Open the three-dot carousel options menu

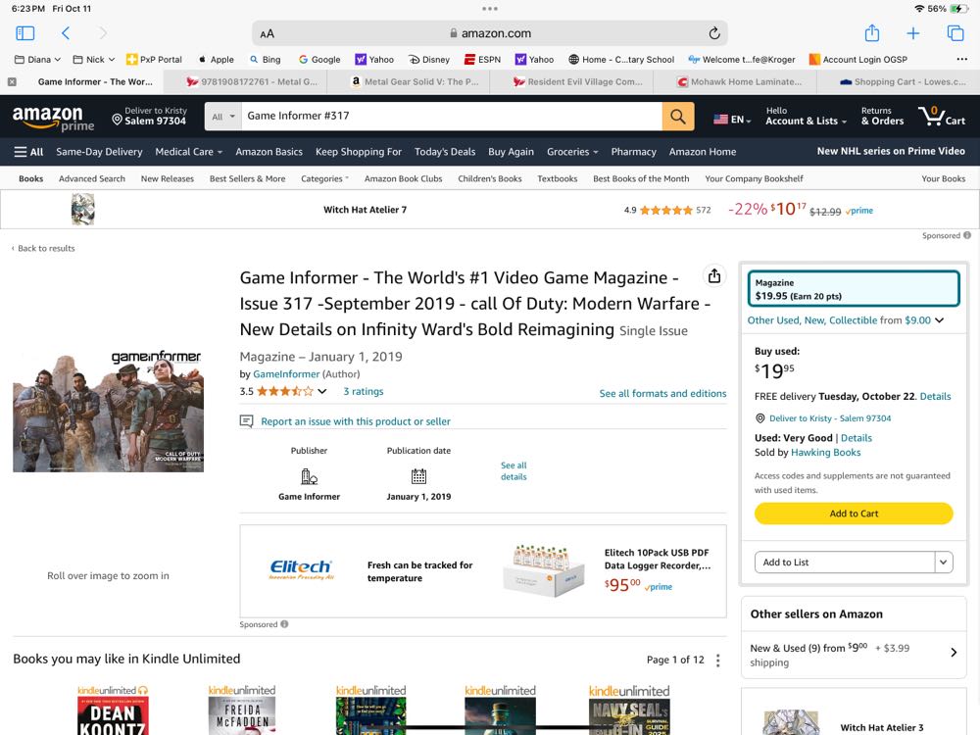(x=717, y=660)
